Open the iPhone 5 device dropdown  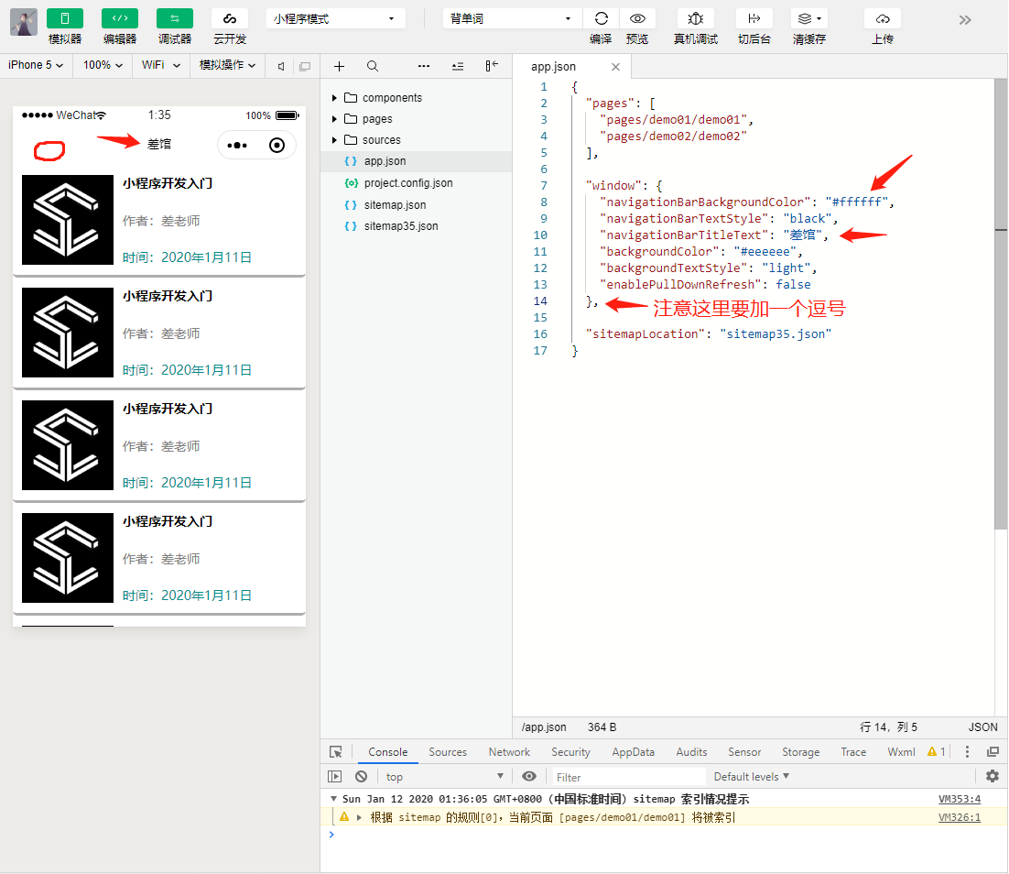click(x=37, y=65)
